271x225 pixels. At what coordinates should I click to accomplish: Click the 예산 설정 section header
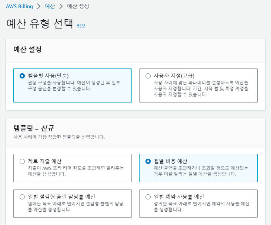point(27,50)
